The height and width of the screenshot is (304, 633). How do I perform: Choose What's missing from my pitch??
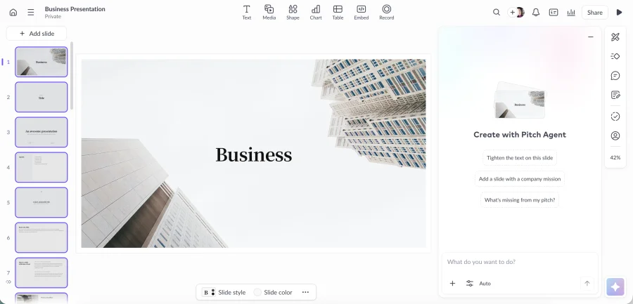[520, 199]
